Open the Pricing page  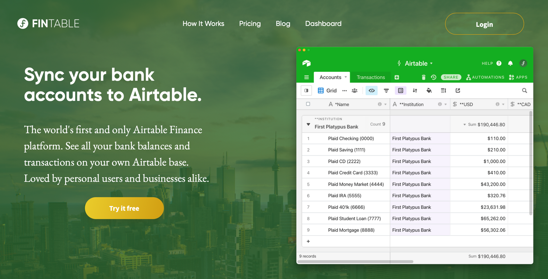[250, 23]
